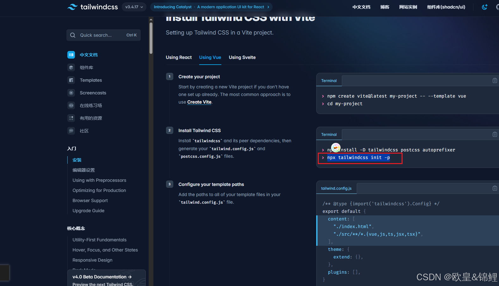Switch to the Using Vue tab
Viewport: 499px width, 286px height.
[210, 57]
